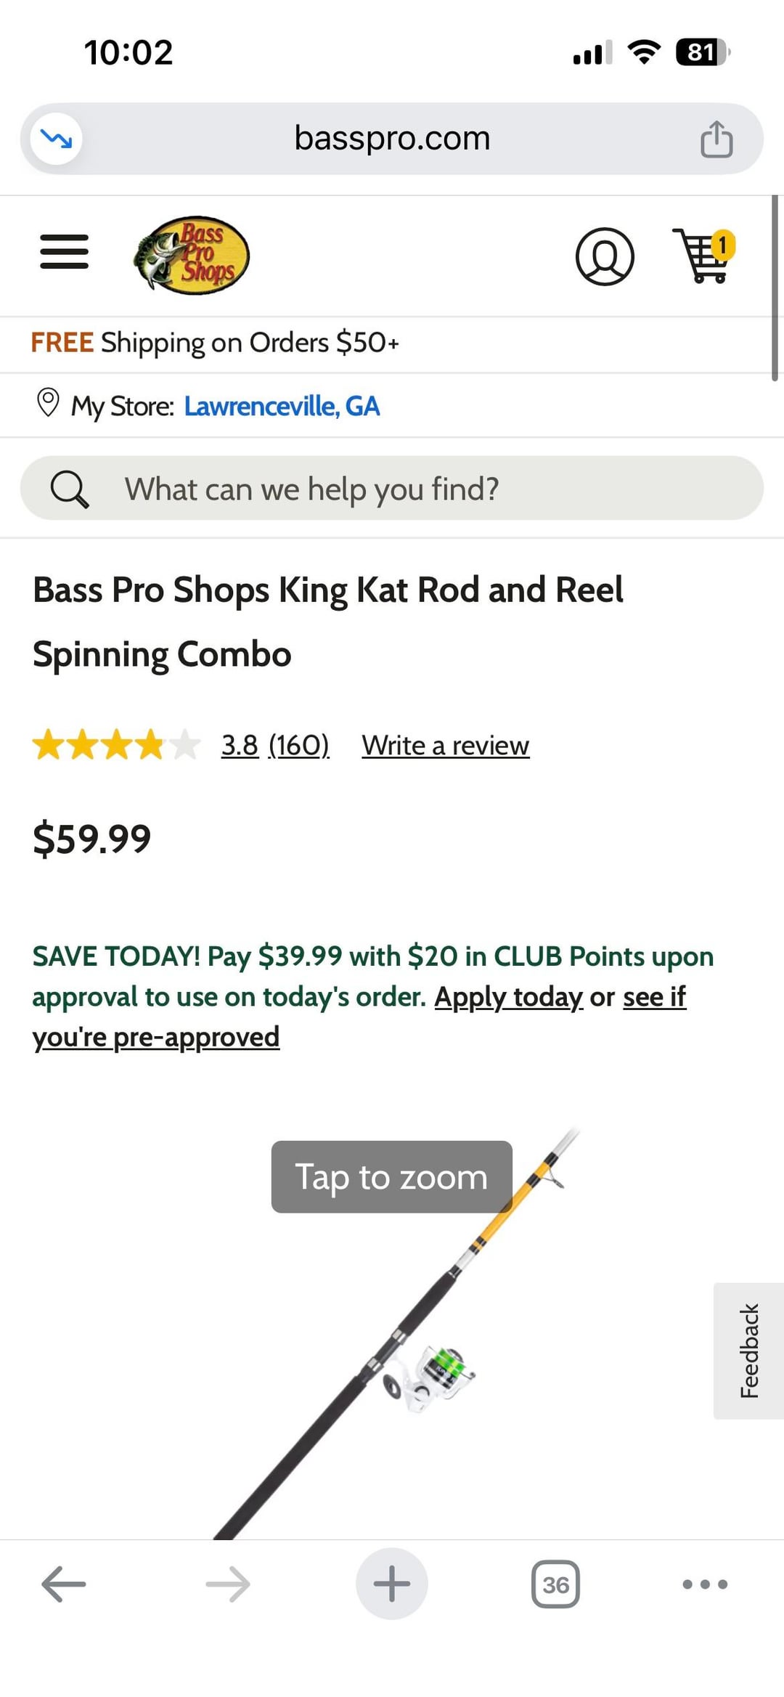Open the browser three-dot menu
This screenshot has height=1697, width=784.
(704, 1584)
